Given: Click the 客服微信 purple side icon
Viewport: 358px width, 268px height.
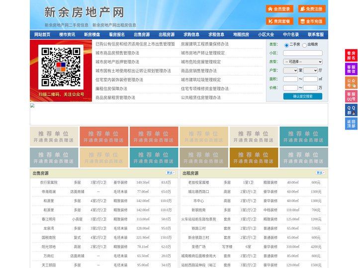Looking at the screenshot, I should pyautogui.click(x=351, y=69).
